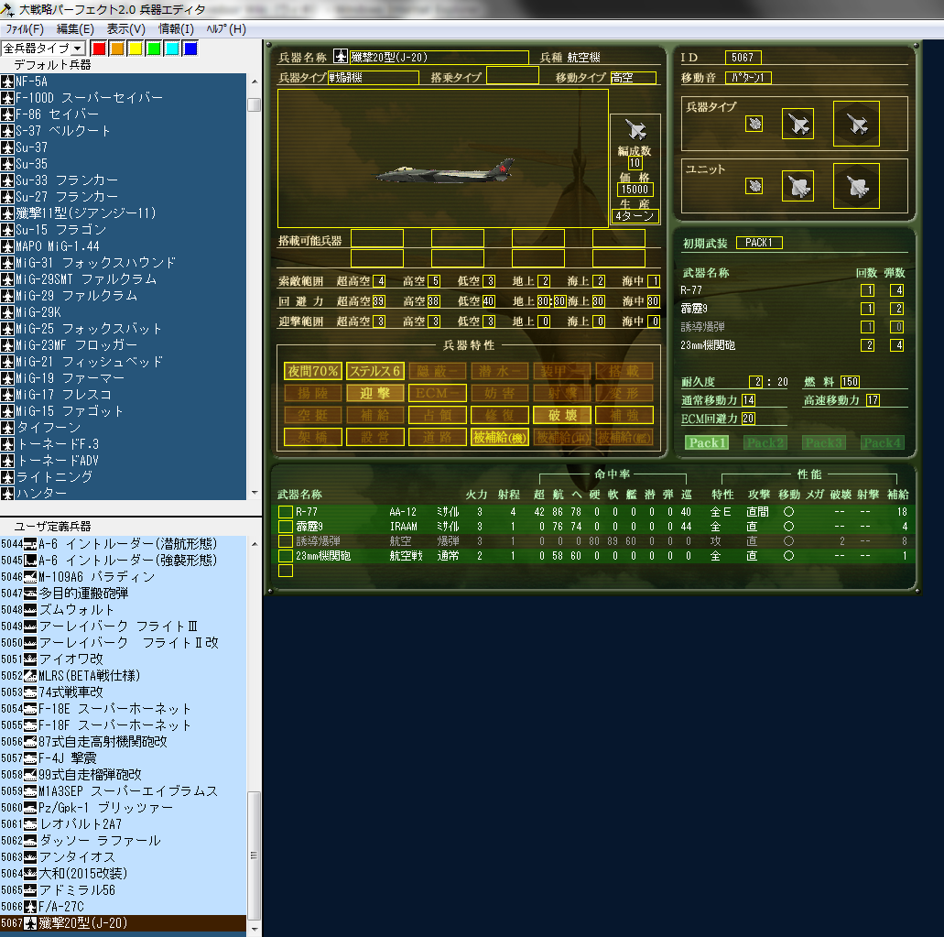Toggle the 夜間70% weapon trait
944x937 pixels.
coord(313,371)
